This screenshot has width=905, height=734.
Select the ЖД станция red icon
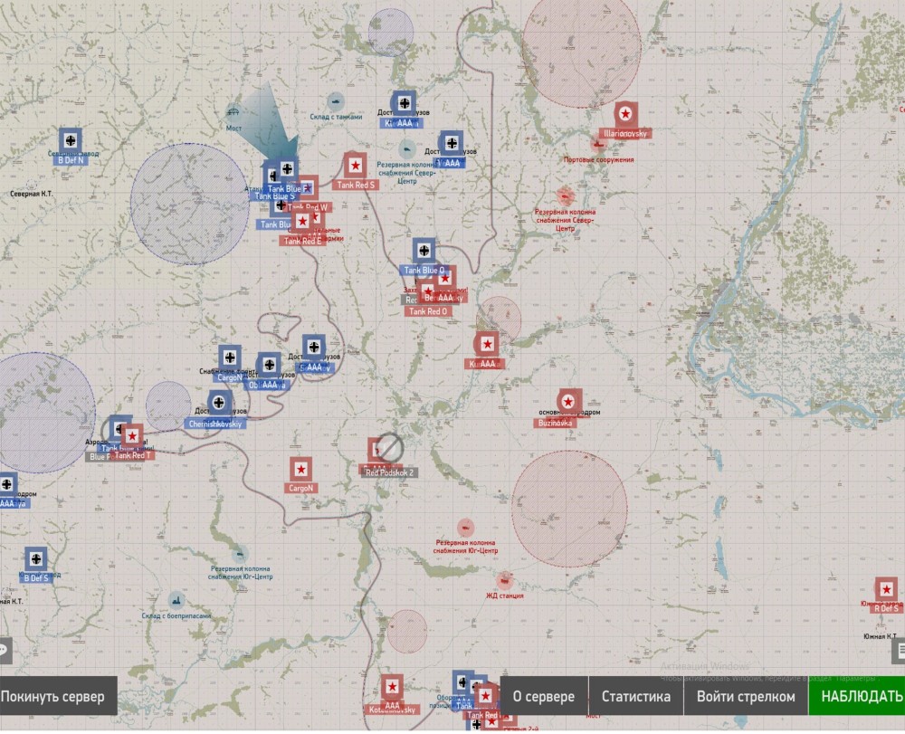tap(506, 580)
